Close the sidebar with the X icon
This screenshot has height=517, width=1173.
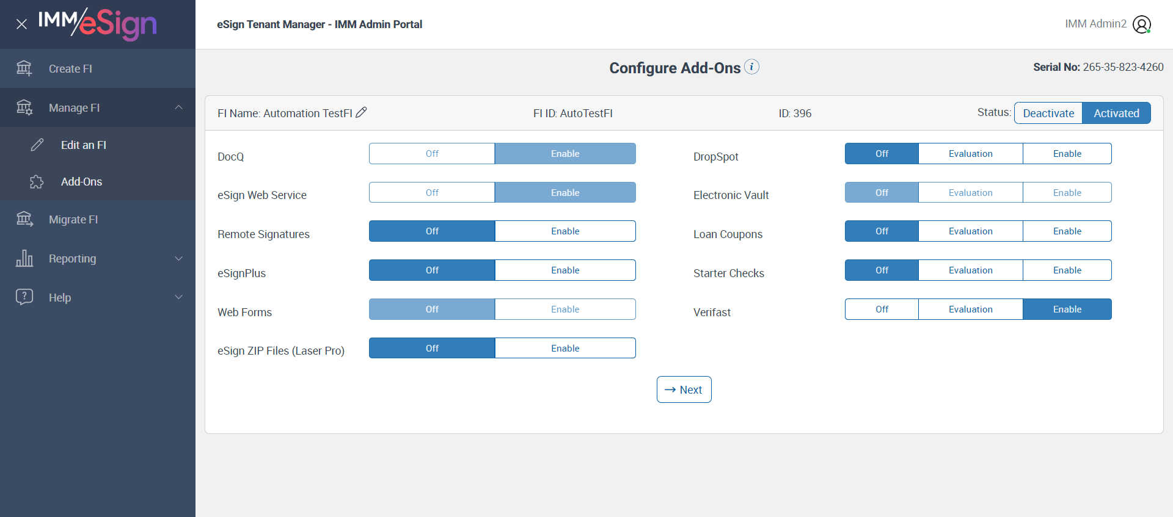(x=21, y=24)
